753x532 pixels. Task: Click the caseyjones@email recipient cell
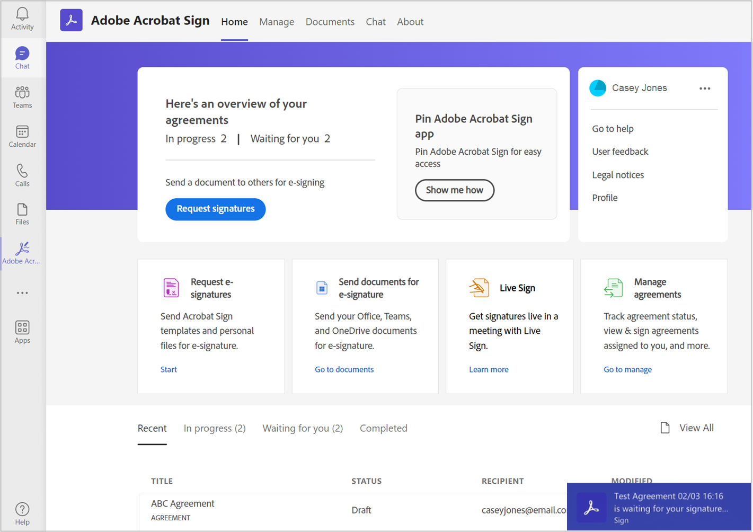[524, 510]
